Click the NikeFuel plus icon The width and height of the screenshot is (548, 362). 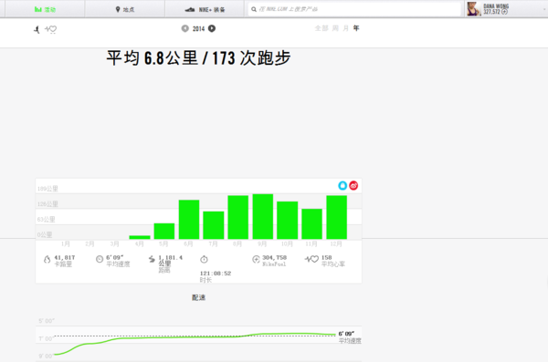tap(256, 259)
